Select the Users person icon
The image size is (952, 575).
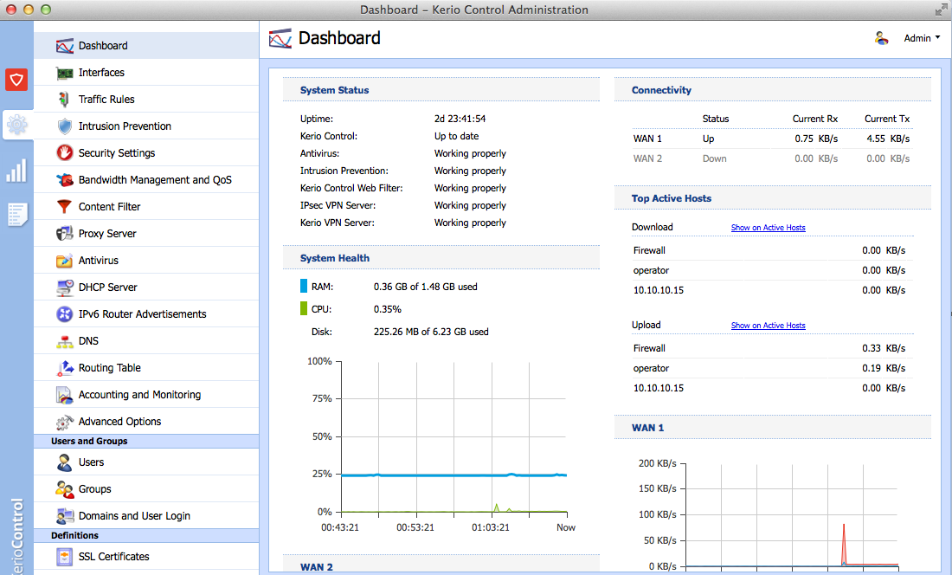point(64,462)
